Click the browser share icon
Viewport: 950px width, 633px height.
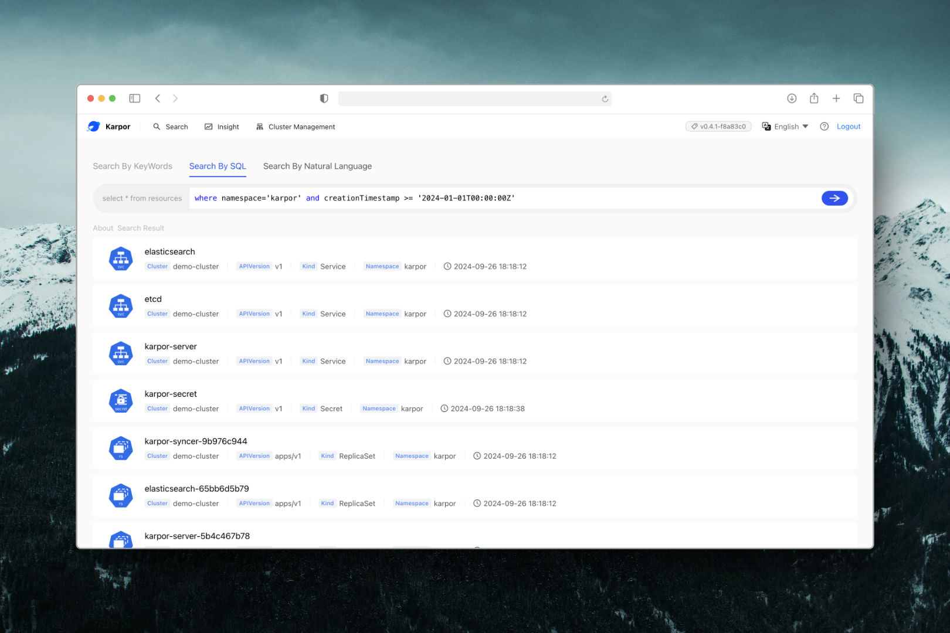[x=814, y=98]
